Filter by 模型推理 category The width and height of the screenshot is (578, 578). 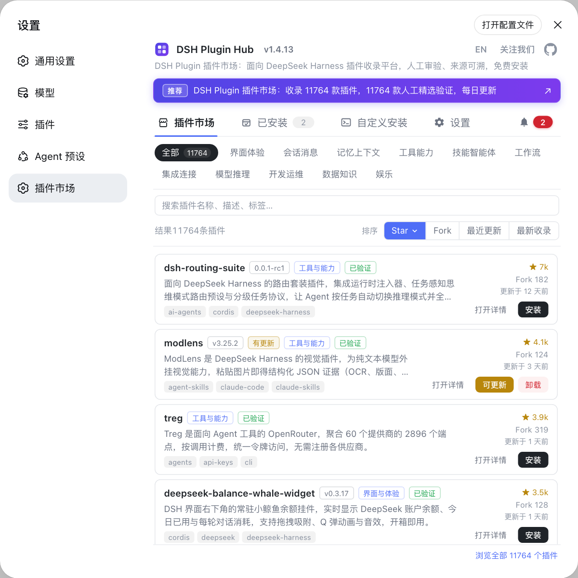(x=233, y=174)
